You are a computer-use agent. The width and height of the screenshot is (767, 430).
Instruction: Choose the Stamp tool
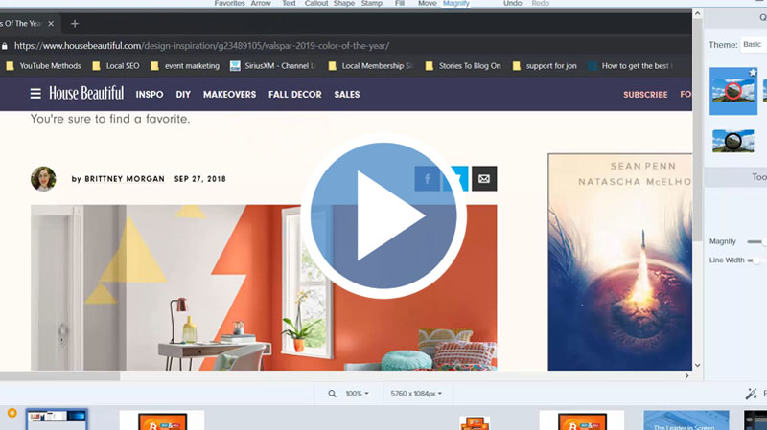(372, 4)
